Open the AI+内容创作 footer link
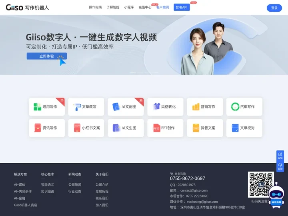 point(23,191)
